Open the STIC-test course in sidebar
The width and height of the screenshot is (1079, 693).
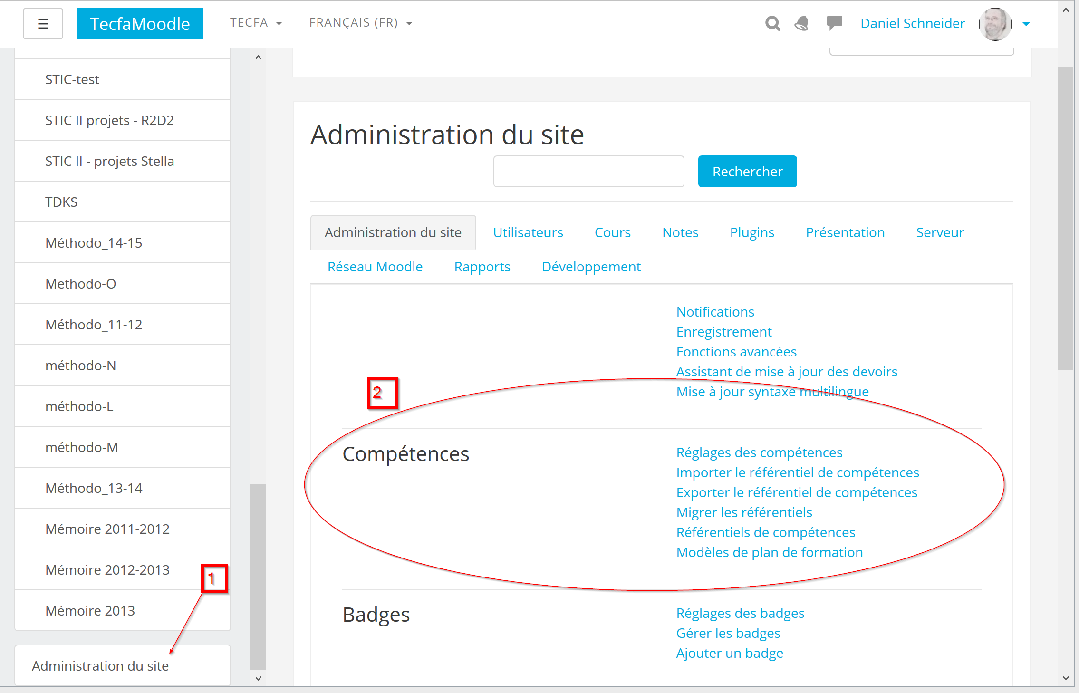pyautogui.click(x=123, y=79)
